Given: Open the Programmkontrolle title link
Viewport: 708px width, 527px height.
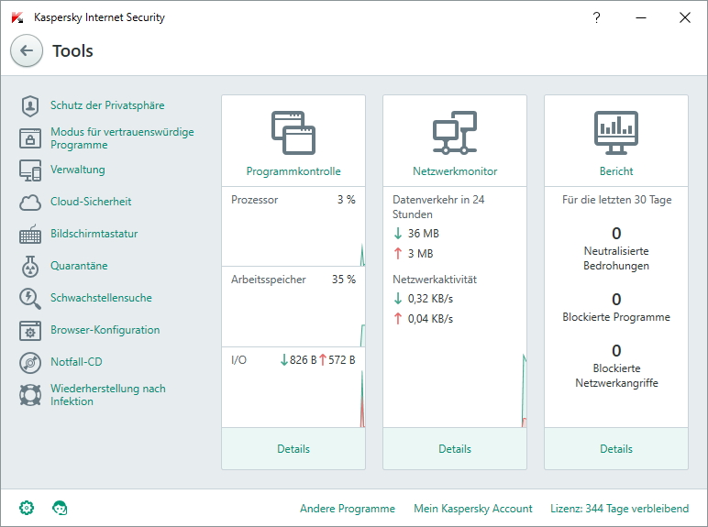Looking at the screenshot, I should coord(293,171).
